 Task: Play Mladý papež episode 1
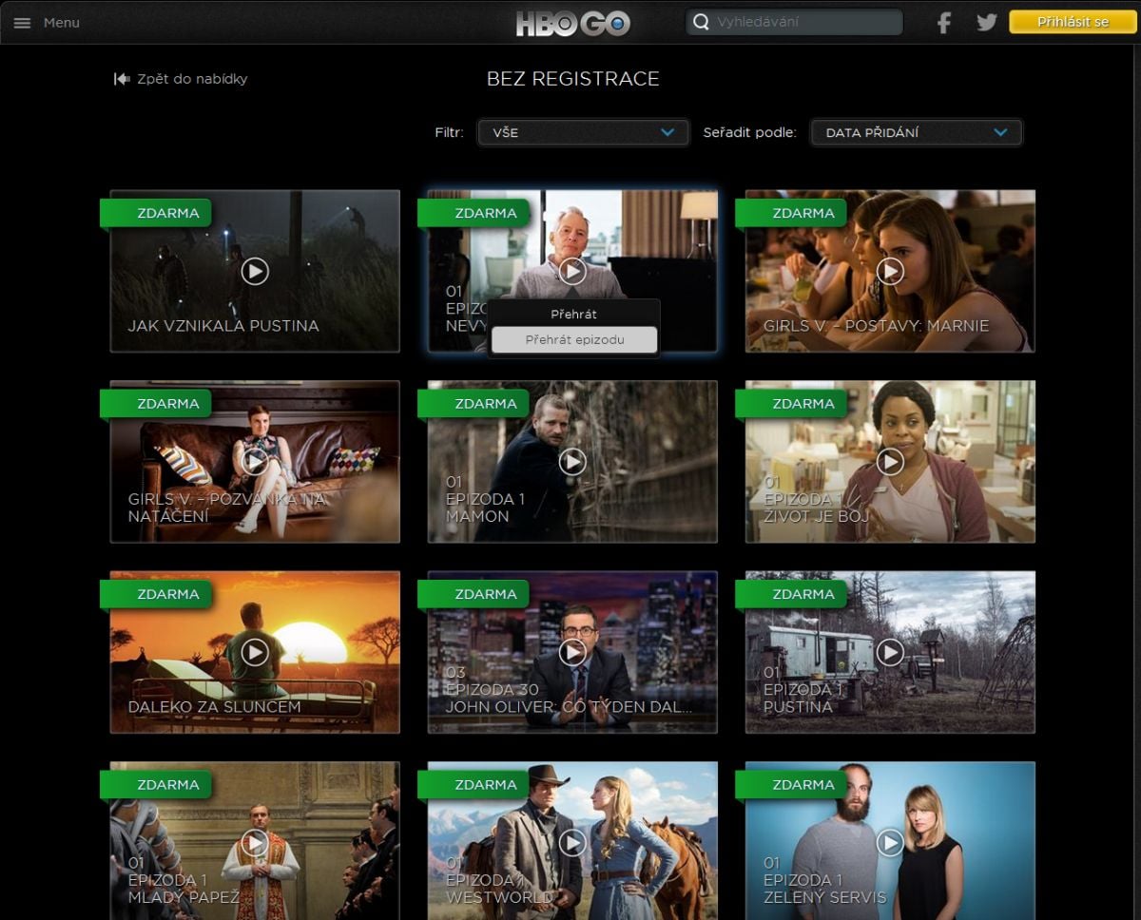[255, 842]
